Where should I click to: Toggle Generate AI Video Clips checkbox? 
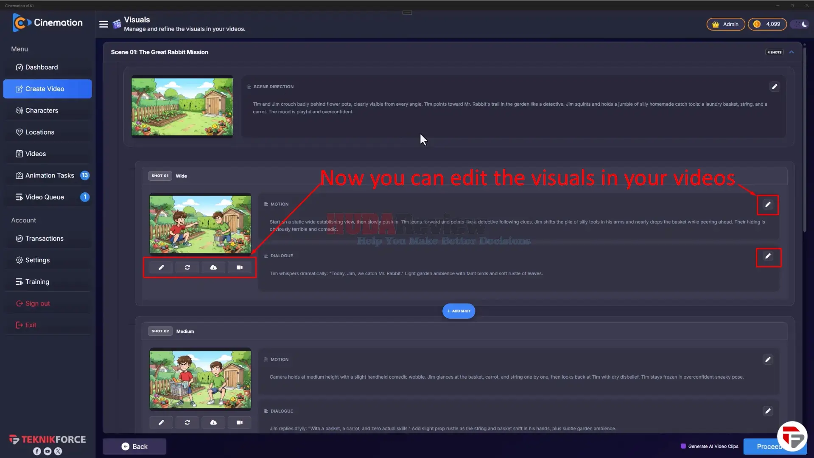point(683,446)
